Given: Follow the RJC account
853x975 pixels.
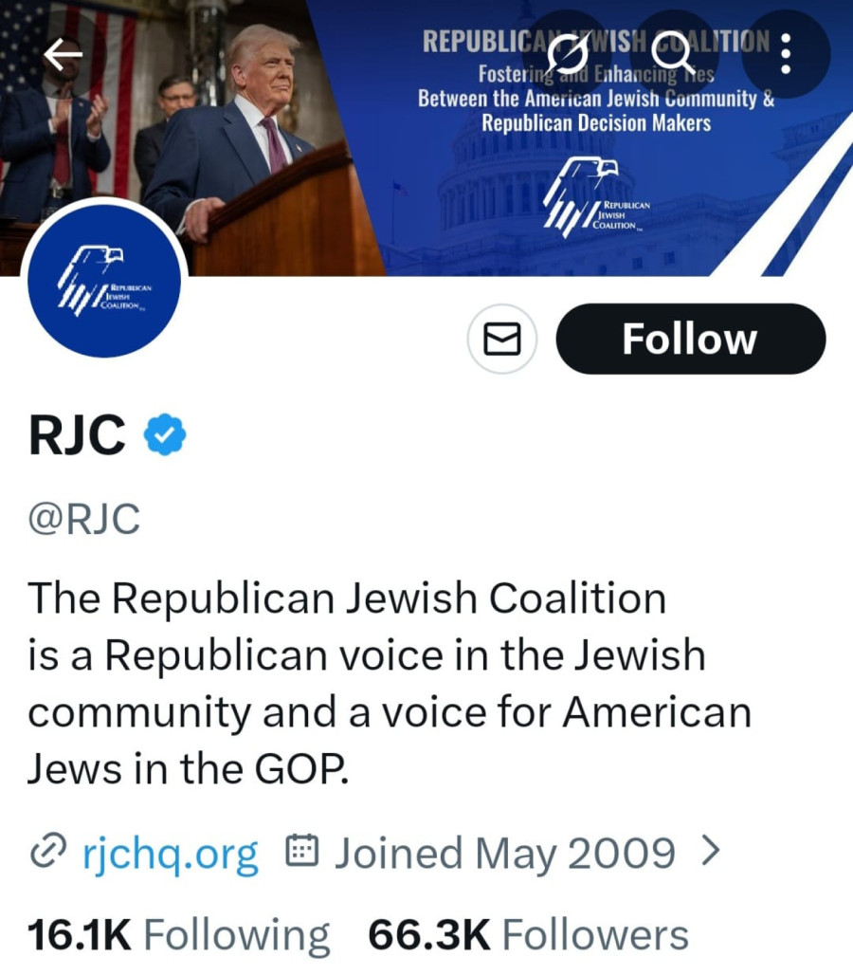Looking at the screenshot, I should [690, 339].
